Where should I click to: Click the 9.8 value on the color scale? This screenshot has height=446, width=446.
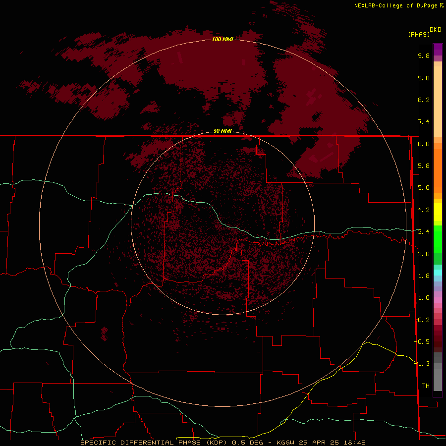tap(424, 56)
